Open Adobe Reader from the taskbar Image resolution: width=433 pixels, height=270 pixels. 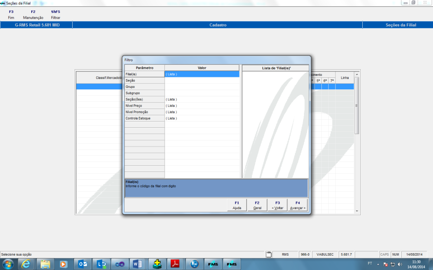click(175, 264)
